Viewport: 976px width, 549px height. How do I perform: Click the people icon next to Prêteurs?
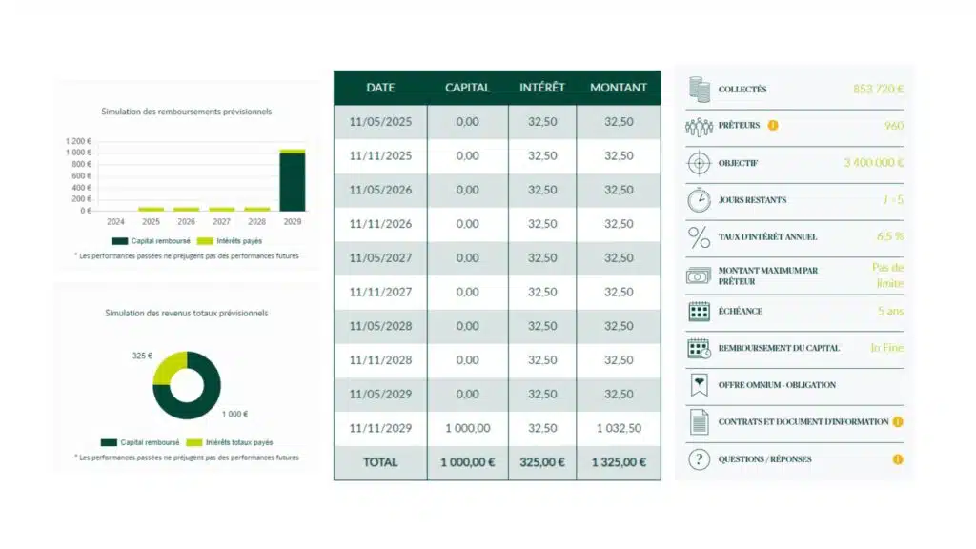coord(699,126)
